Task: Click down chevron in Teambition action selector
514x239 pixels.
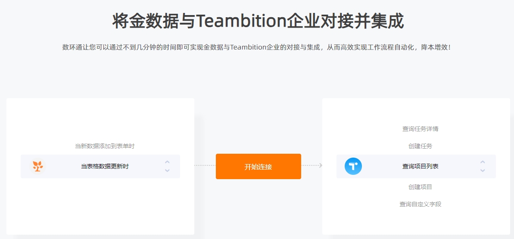Action: click(483, 171)
